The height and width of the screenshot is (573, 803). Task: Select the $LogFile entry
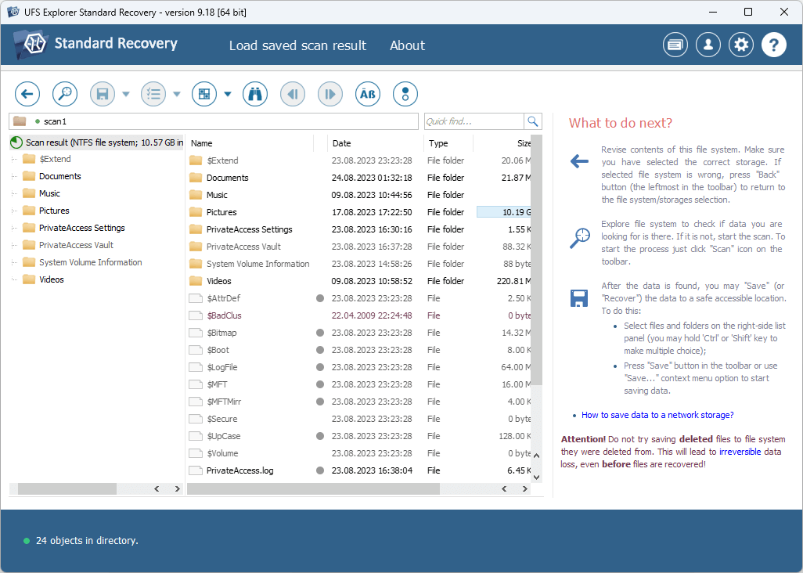pos(221,367)
